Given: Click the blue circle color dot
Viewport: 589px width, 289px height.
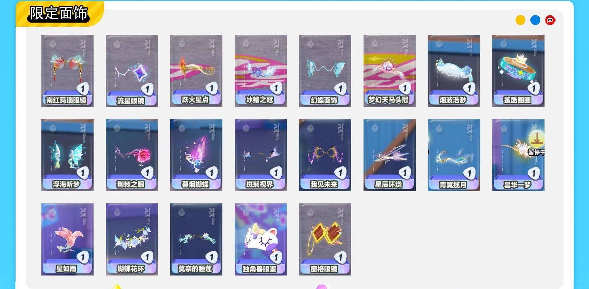Looking at the screenshot, I should [535, 20].
